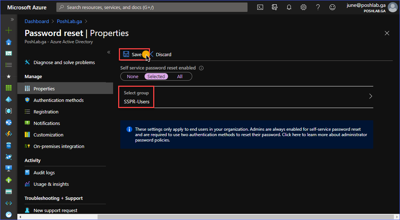Open Cloud Shell from the top bar
This screenshot has height=220, width=400.
coord(260,7)
